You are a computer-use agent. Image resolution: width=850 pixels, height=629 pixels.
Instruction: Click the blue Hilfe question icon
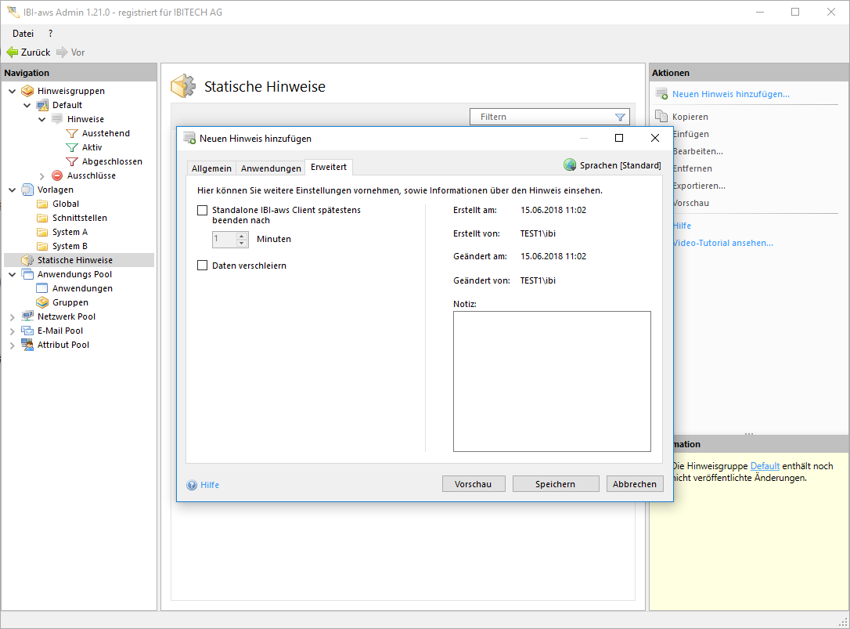[192, 485]
